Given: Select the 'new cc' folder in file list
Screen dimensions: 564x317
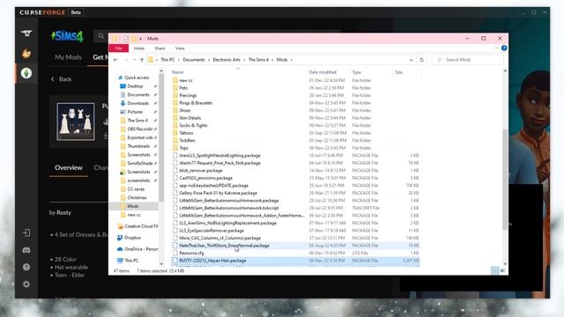Looking at the screenshot, I should [186, 80].
